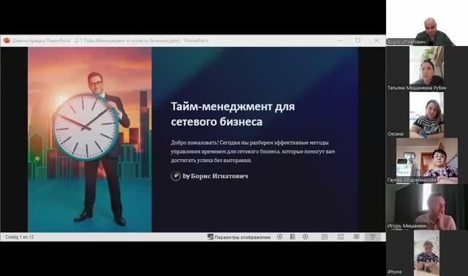Select the Slide Show view icon

click(372, 237)
